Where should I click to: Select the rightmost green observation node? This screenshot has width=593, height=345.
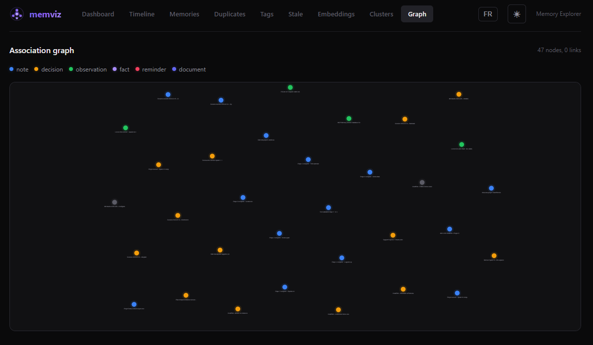coord(461,144)
